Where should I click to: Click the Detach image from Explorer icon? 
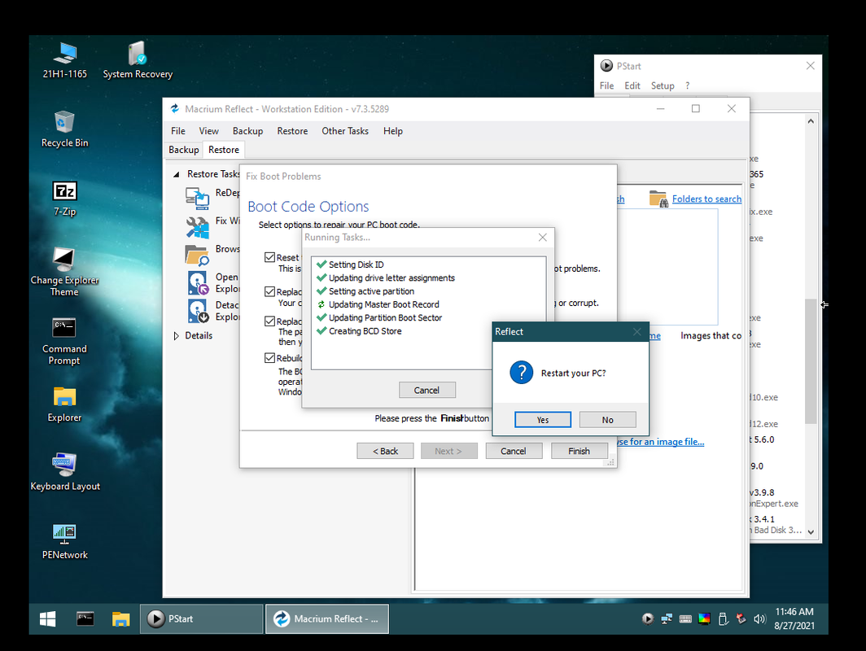[198, 311]
